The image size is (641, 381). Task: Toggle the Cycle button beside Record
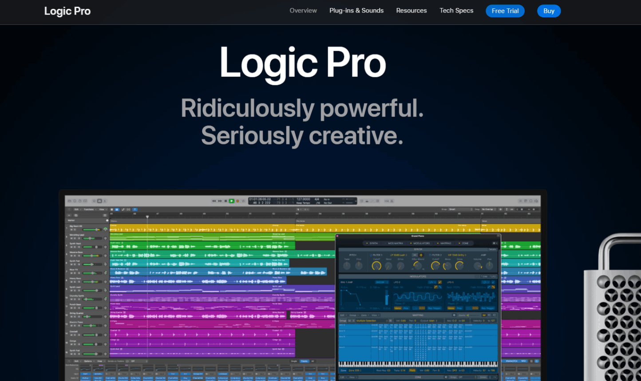click(243, 201)
